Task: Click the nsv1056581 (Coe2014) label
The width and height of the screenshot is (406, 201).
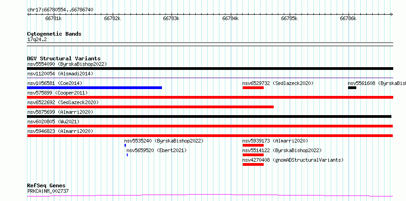Action: (x=55, y=83)
